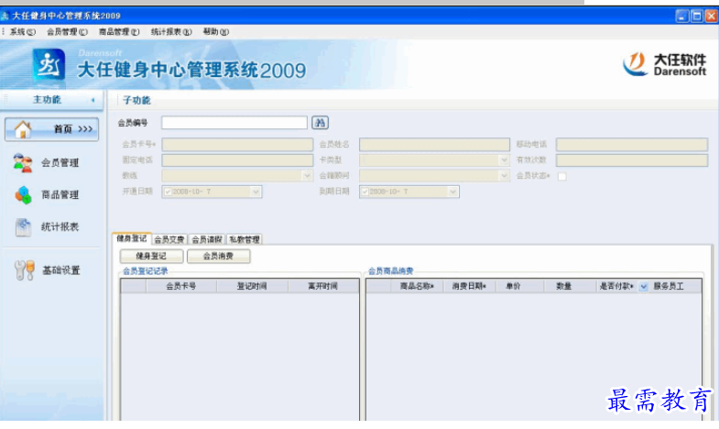Toggle the 开通日期 date checkbox
The height and width of the screenshot is (429, 719).
pyautogui.click(x=168, y=192)
